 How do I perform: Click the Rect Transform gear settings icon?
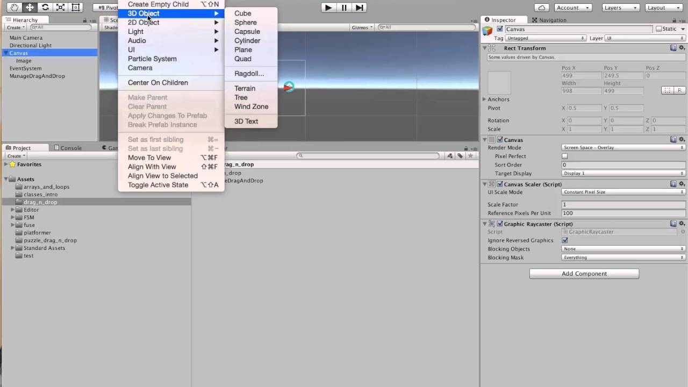click(682, 48)
